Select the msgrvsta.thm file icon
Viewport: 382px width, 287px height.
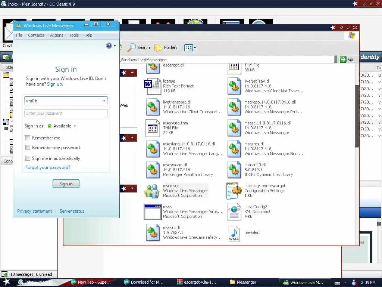coord(153,128)
